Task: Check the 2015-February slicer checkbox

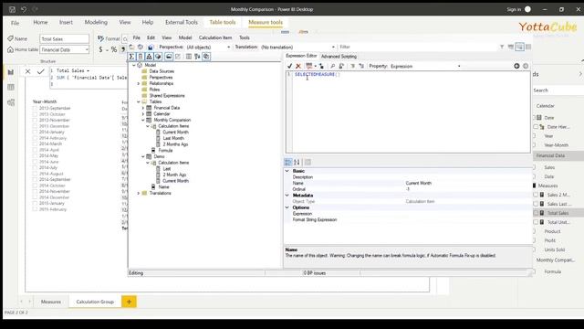Action: coord(35,209)
